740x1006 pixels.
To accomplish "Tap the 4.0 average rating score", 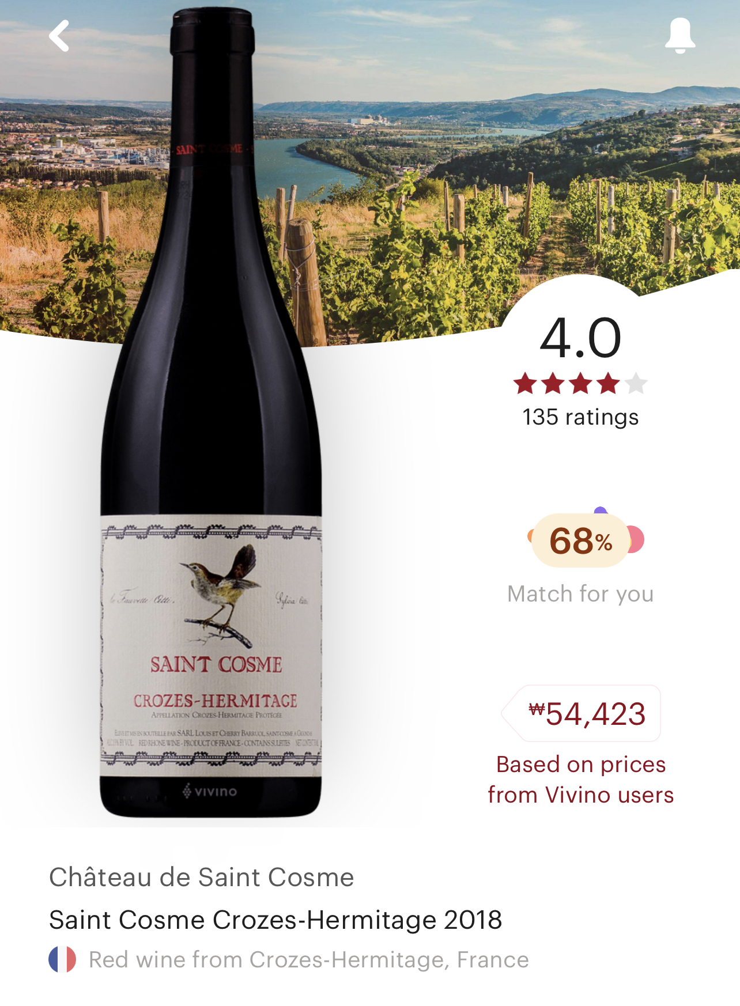I will (x=580, y=338).
